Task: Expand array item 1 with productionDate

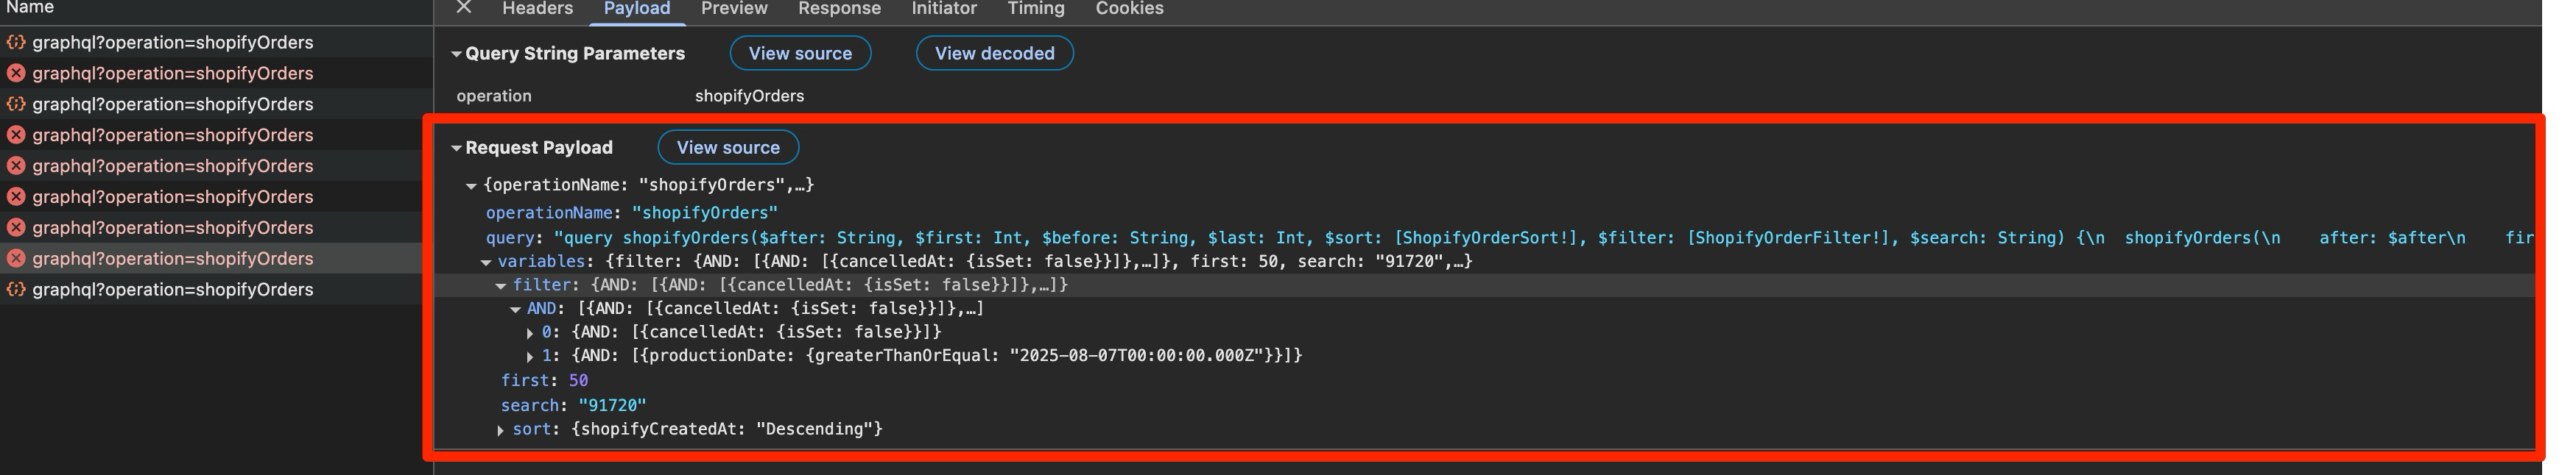Action: [x=530, y=356]
